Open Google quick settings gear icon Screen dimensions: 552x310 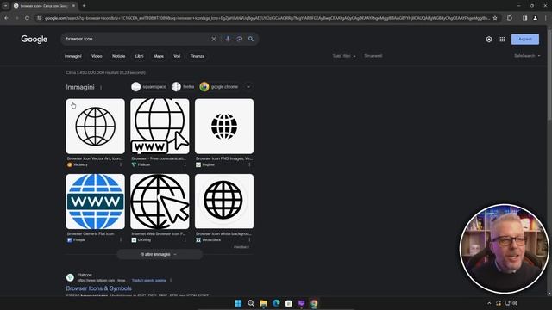click(489, 40)
